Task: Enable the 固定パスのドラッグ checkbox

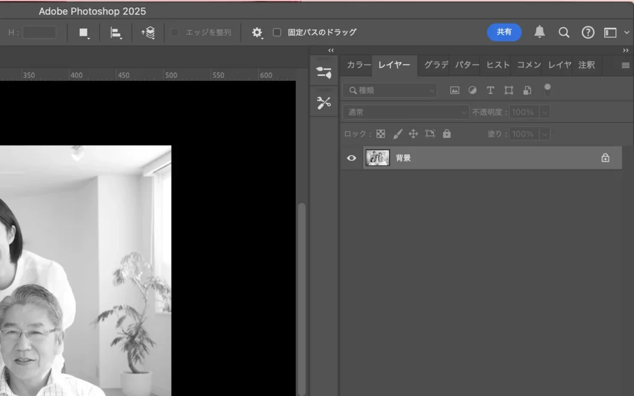Action: pos(277,32)
